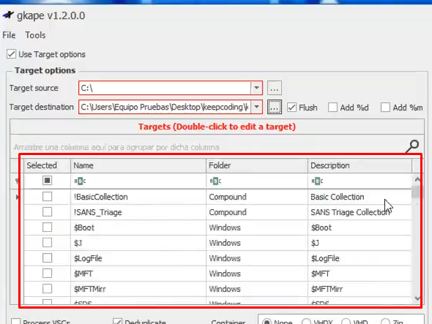Browse for Target destination with ellipsis button
Viewport: 432px width, 324px height.
[275, 107]
